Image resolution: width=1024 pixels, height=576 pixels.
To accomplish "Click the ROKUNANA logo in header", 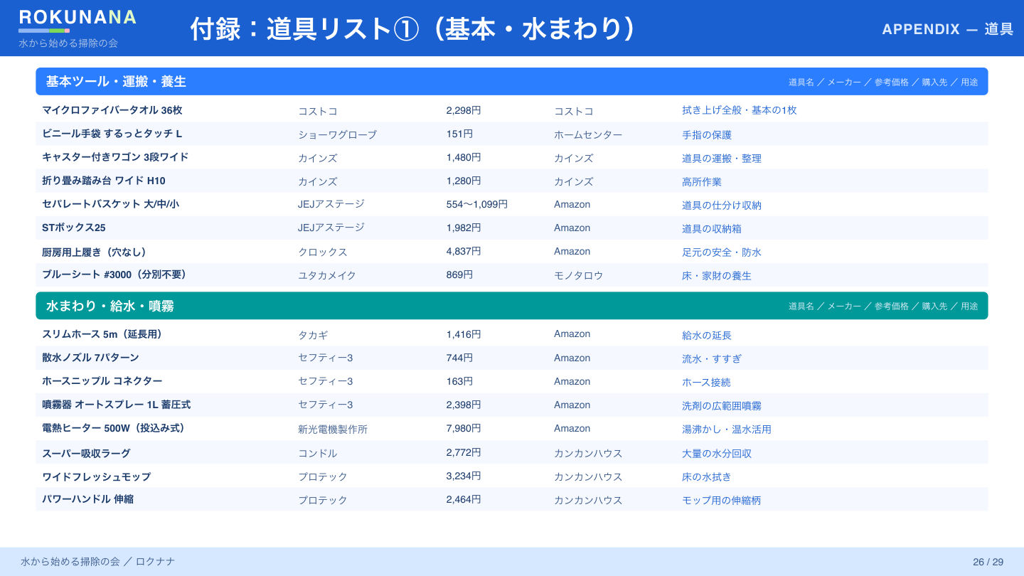I will point(78,18).
